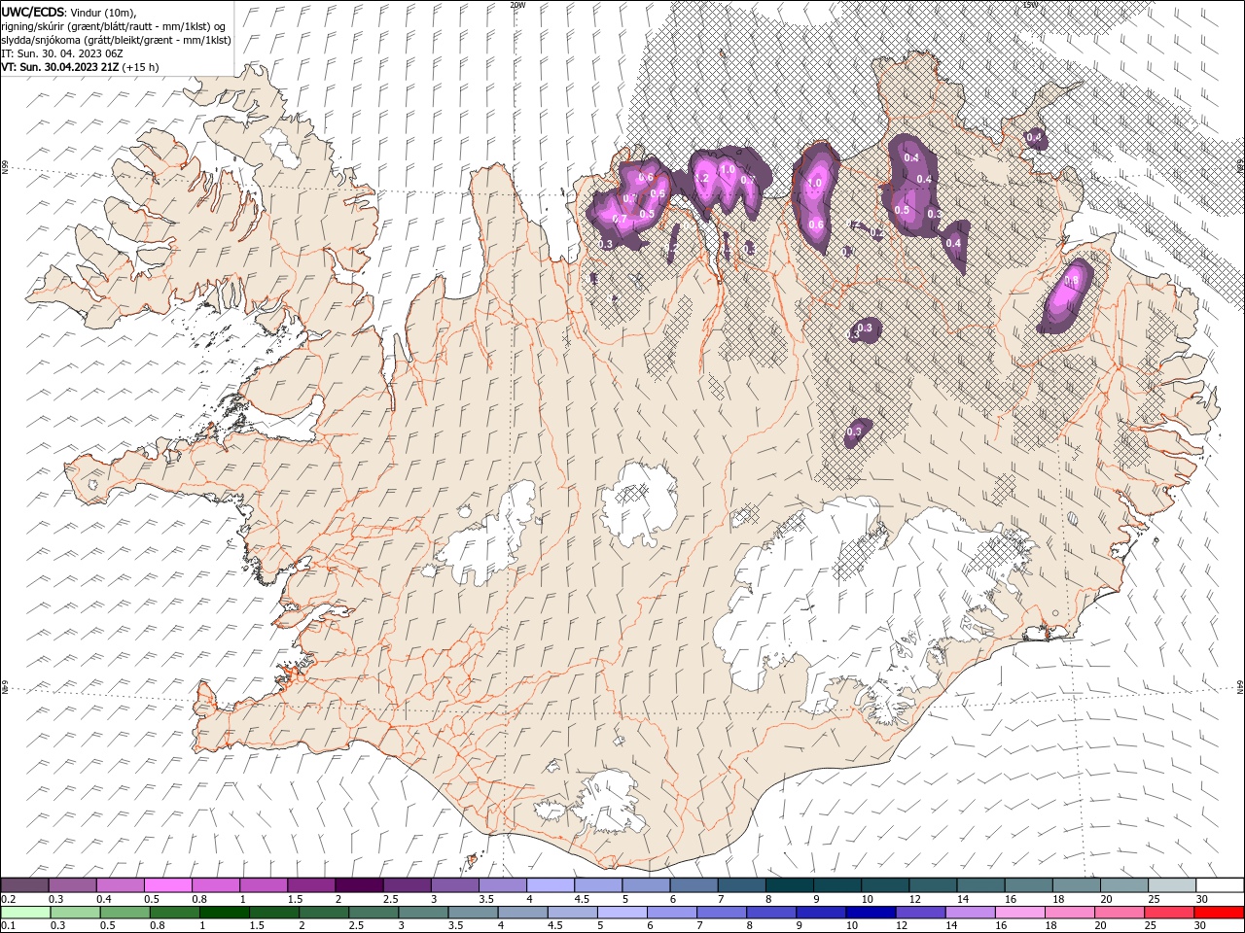Click the pale lavender 4 snow swatch
Image resolution: width=1245 pixels, height=933 pixels.
(x=550, y=885)
